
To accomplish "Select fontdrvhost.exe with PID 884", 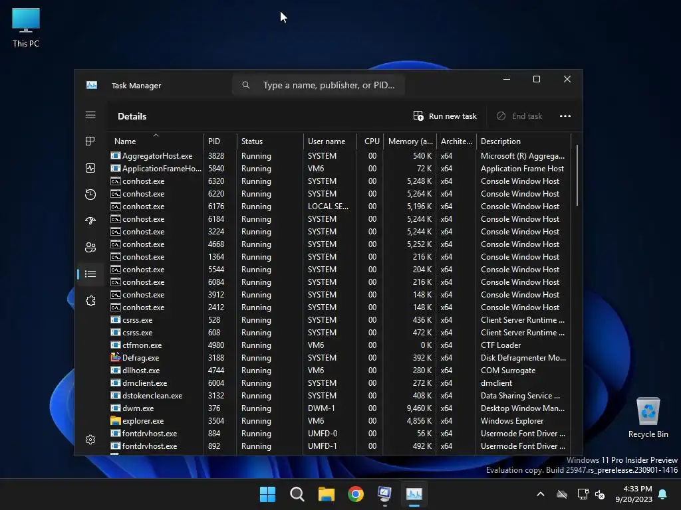I will (x=339, y=433).
